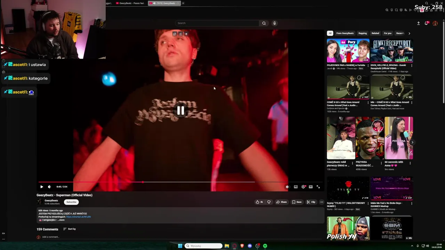Open Make Me Feel x No Broke Boys thumbnail
The image size is (445, 250).
pyautogui.click(x=392, y=188)
